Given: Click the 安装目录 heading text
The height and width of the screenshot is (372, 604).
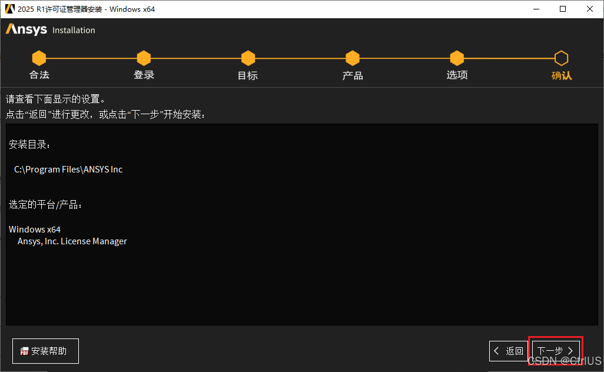Looking at the screenshot, I should (29, 144).
